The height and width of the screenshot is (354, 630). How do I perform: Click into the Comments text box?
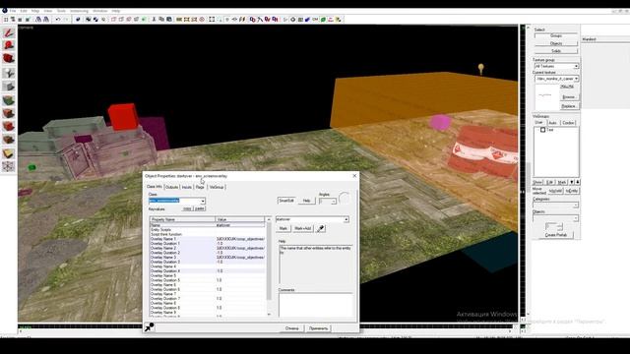click(x=315, y=305)
